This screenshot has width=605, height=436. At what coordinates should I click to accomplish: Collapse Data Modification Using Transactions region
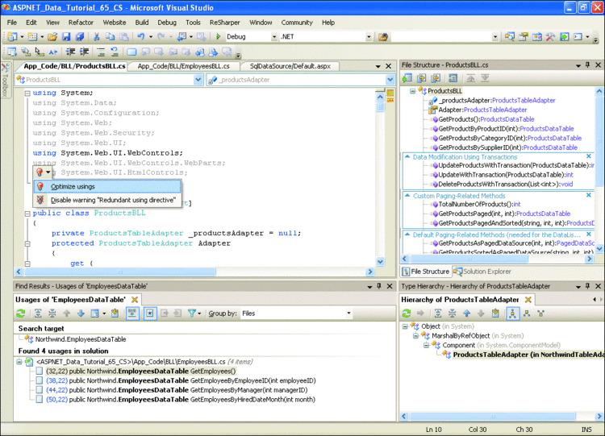[407, 156]
